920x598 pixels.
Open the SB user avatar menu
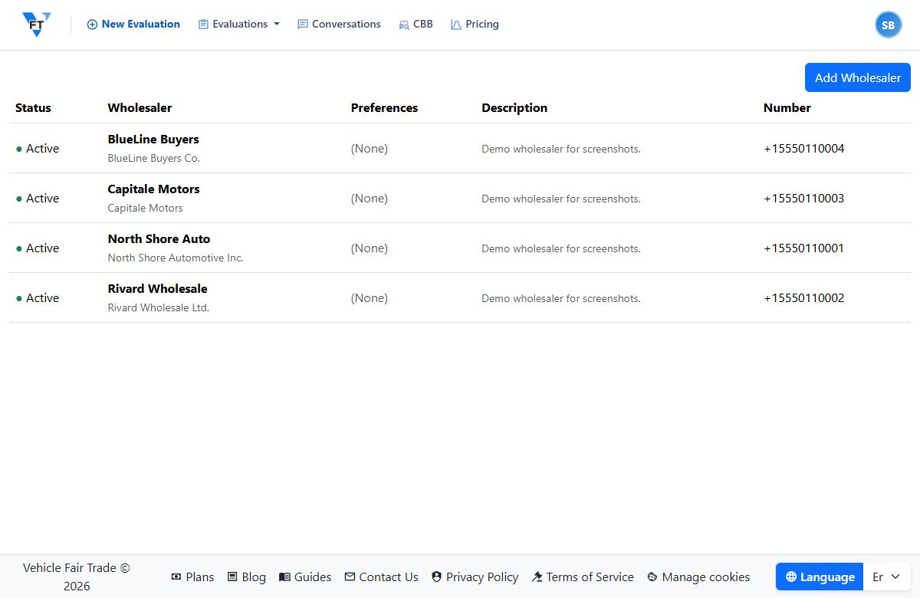pyautogui.click(x=888, y=25)
